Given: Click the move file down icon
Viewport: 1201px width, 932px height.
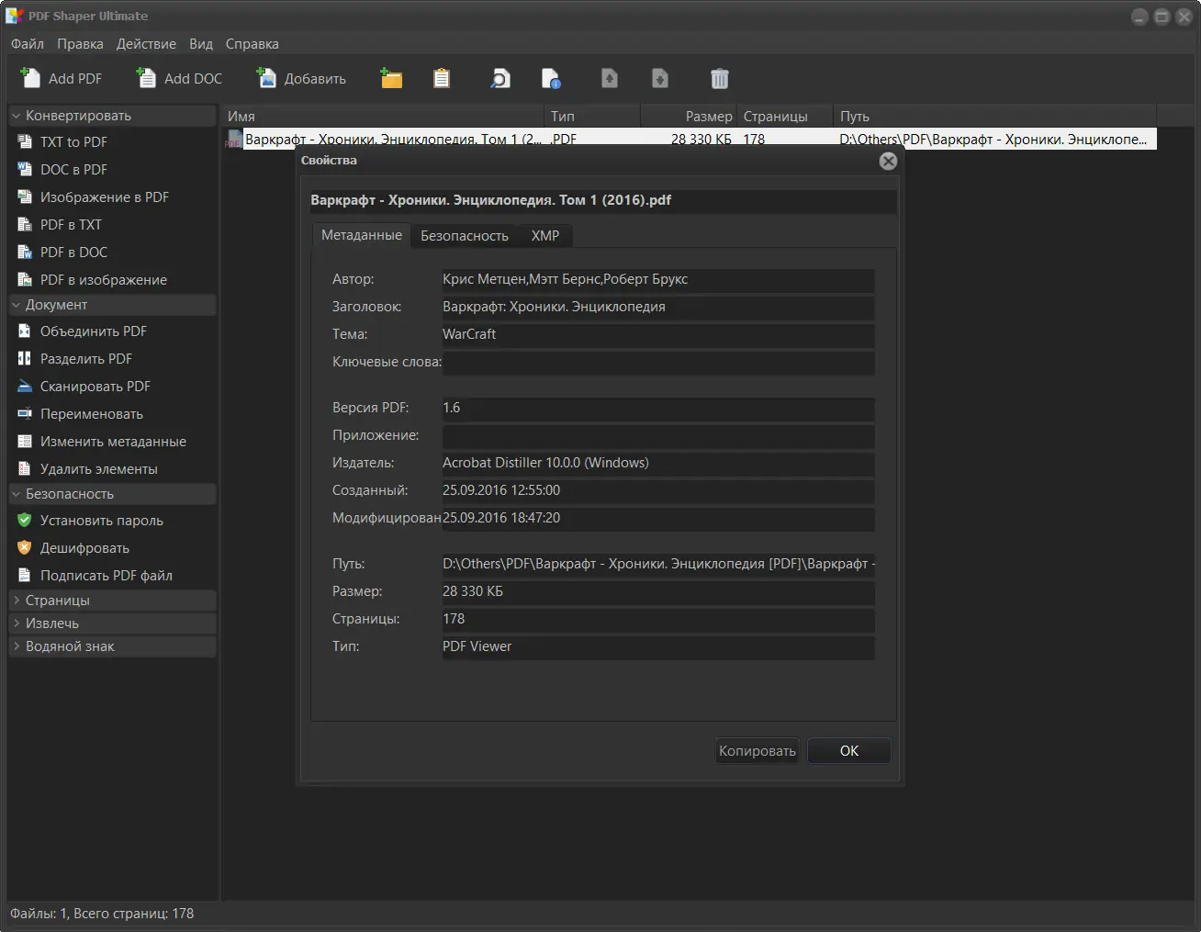Looking at the screenshot, I should pos(660,78).
